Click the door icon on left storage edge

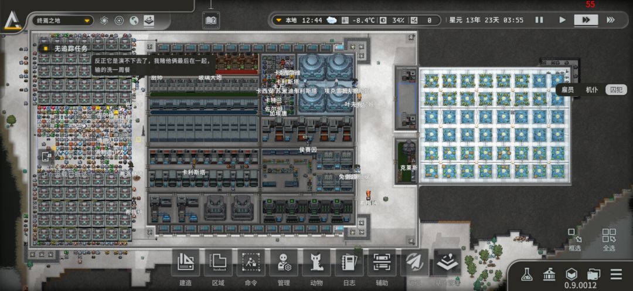point(46,157)
